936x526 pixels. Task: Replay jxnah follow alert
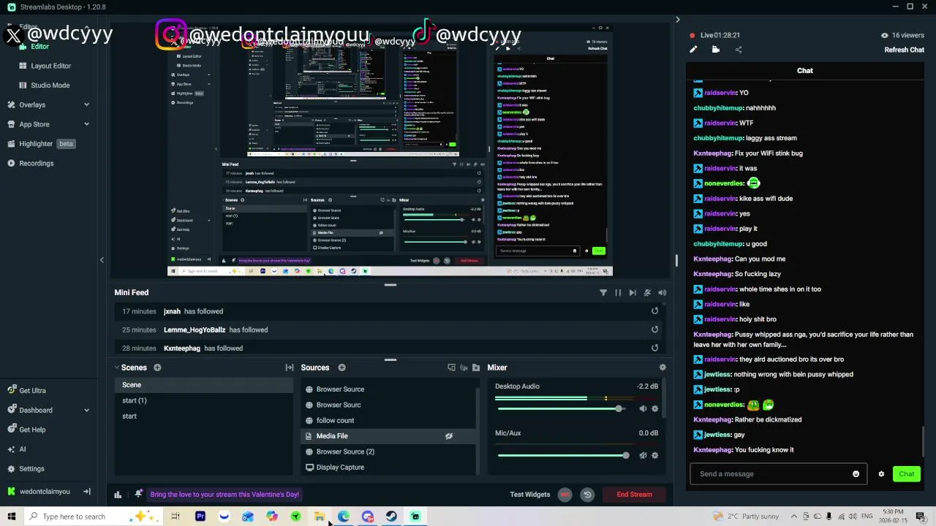[654, 311]
